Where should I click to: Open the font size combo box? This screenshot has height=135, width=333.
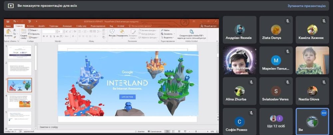(61, 31)
